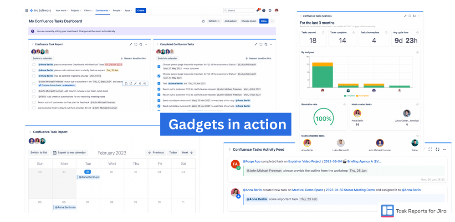Image resolution: width=455 pixels, height=222 pixels.
Task: Expand the Projects menu
Action: pyautogui.click(x=76, y=10)
